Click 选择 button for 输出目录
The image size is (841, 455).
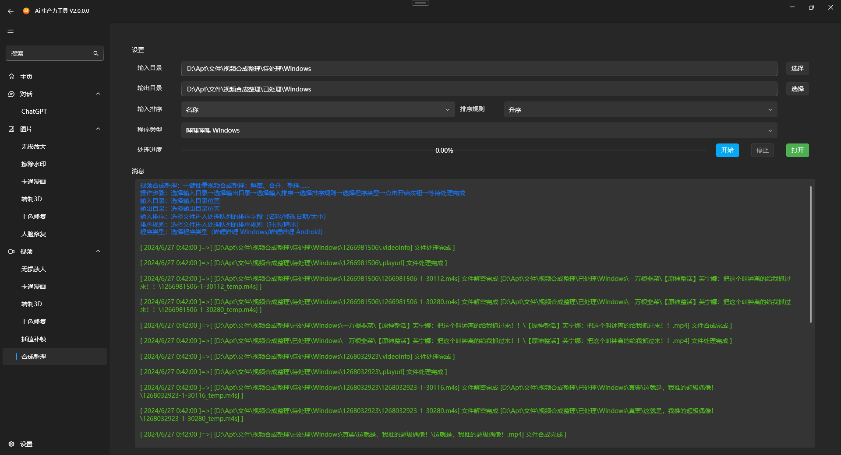(797, 89)
